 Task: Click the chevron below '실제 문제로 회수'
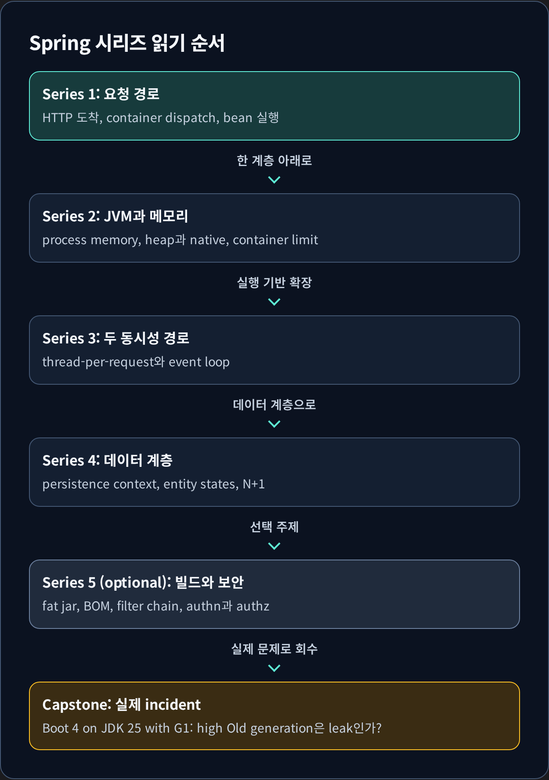coord(274,668)
